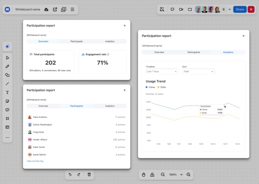Select the pointer tool in left toolbar
Viewport: 259px width, 184px height.
[7, 58]
